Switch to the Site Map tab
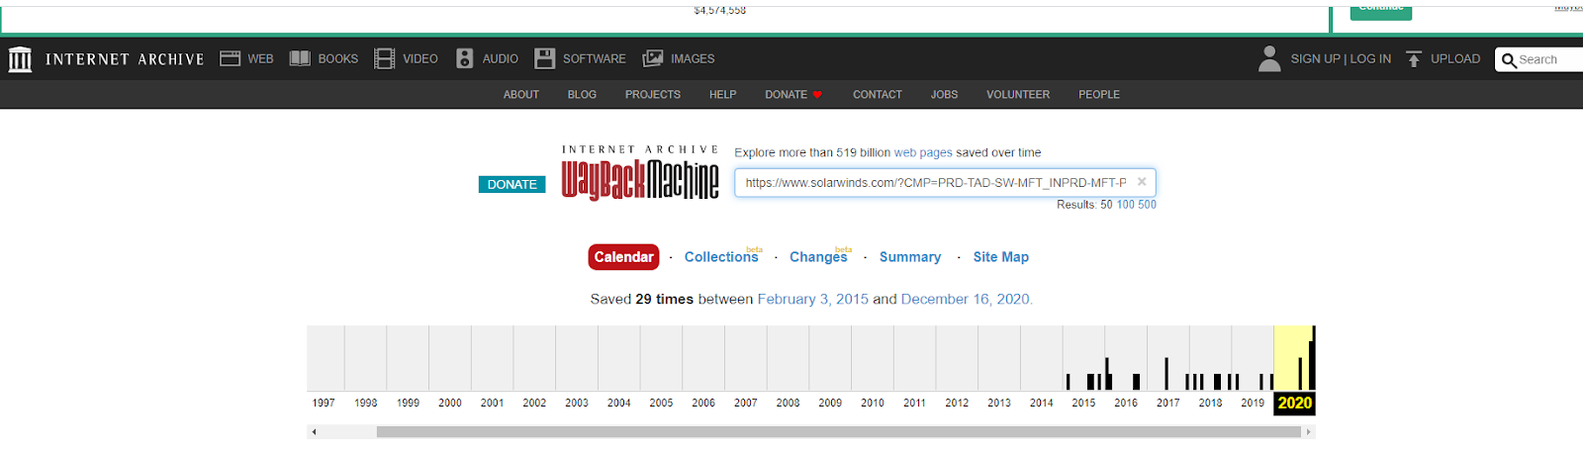This screenshot has width=1583, height=453. pyautogui.click(x=1001, y=257)
